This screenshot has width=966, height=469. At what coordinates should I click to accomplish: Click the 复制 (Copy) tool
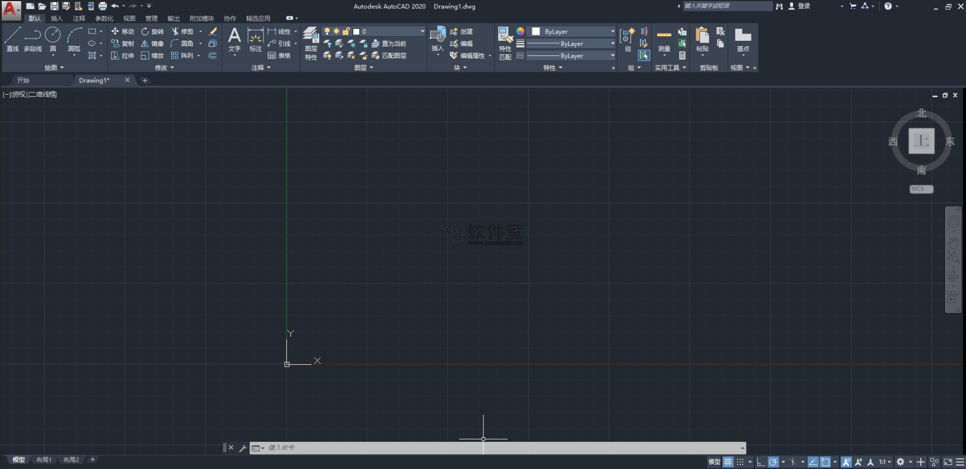pos(122,44)
